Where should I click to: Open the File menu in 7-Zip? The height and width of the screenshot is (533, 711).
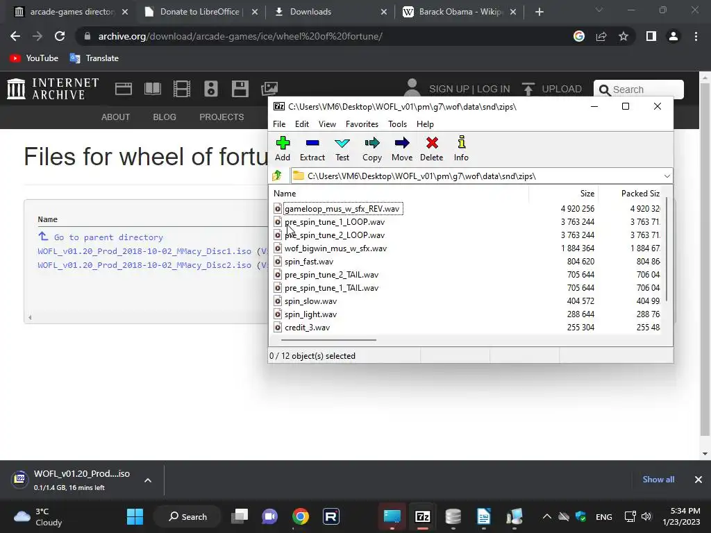coord(279,124)
